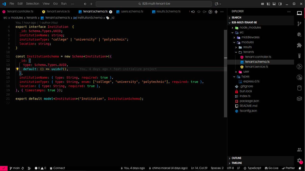This screenshot has height=171, width=305.
Task: Click the synchronize changes icon
Action: coord(23,168)
